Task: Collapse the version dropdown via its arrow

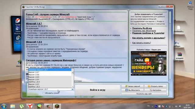Action: tap(73, 89)
